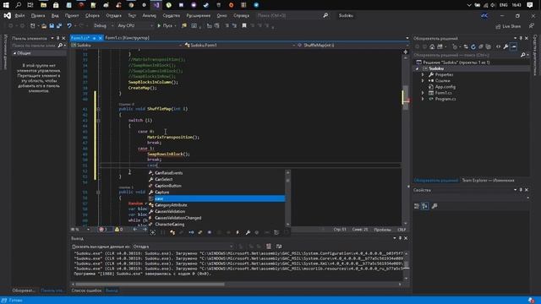Open the Проект menu
Viewport: 541px width, 304px height.
72,15
